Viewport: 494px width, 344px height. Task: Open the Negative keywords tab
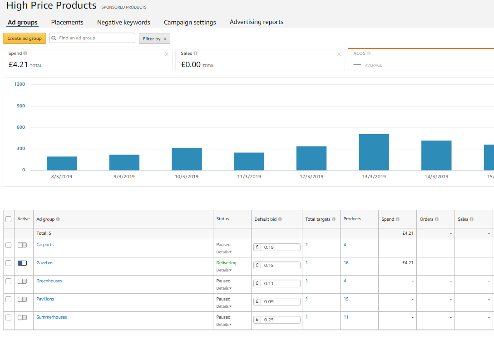(123, 22)
